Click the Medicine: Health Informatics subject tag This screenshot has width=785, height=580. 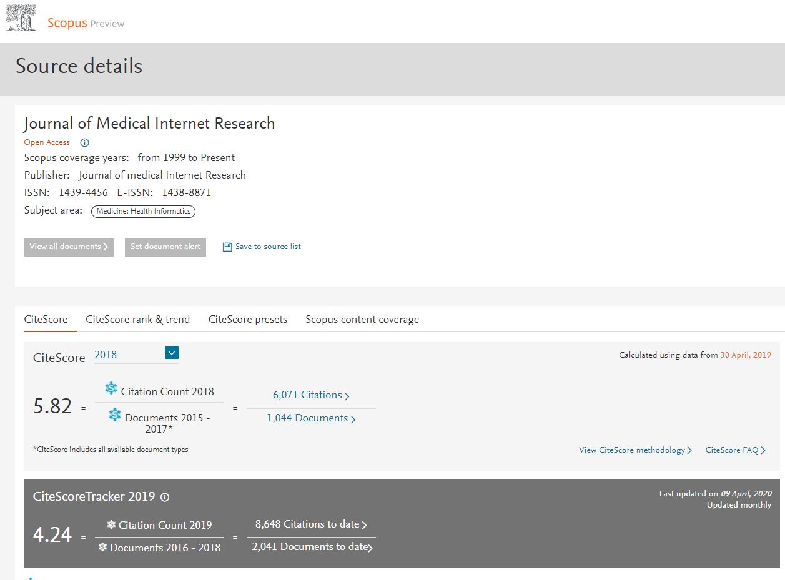(144, 211)
